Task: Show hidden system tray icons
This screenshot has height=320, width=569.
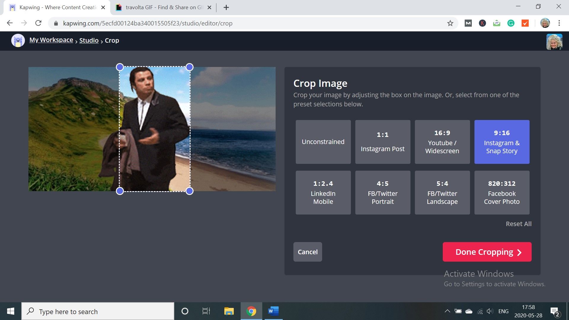Action: click(x=447, y=311)
